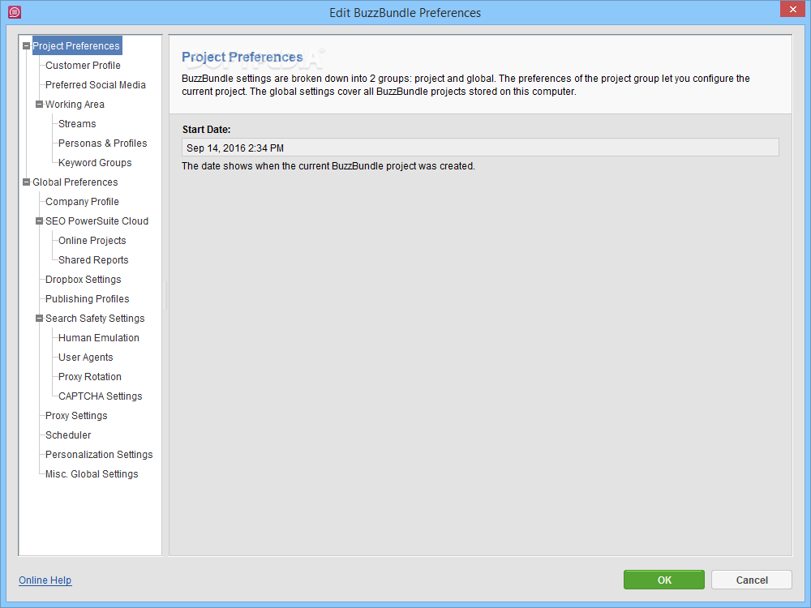The height and width of the screenshot is (608, 811).
Task: Open Proxy Rotation settings
Action: (x=89, y=377)
